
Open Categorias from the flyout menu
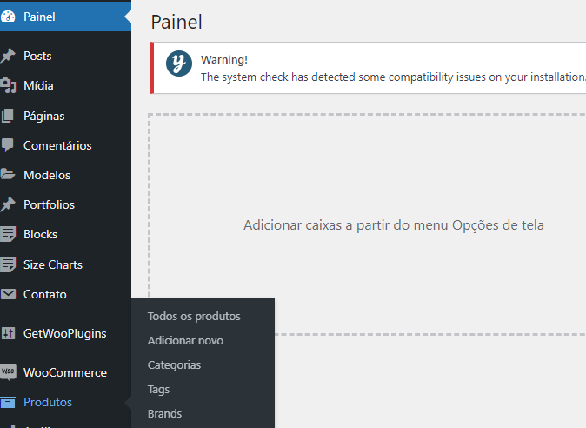click(x=174, y=365)
